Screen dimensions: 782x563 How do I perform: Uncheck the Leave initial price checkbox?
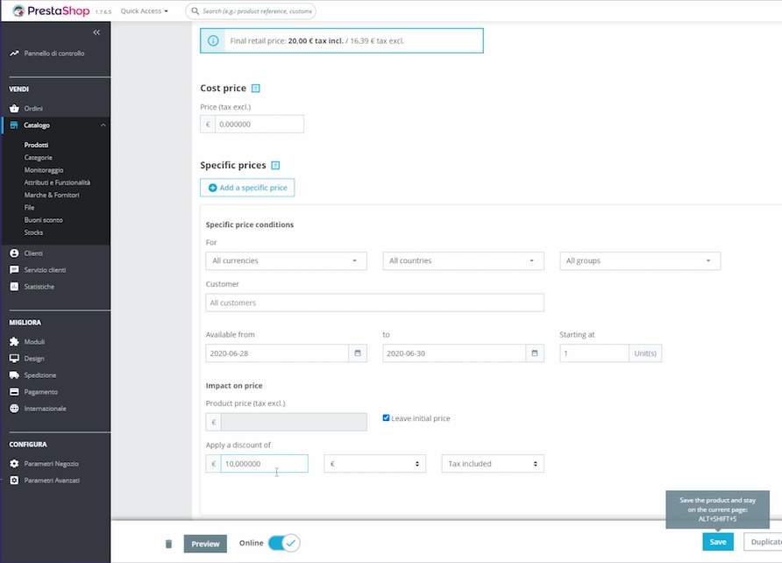[387, 418]
